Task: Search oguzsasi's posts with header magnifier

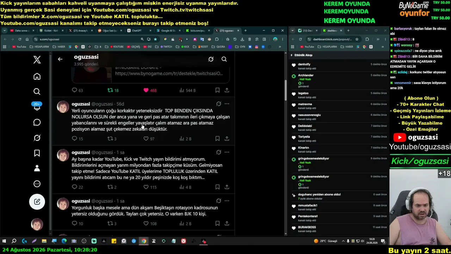Action: point(224,59)
